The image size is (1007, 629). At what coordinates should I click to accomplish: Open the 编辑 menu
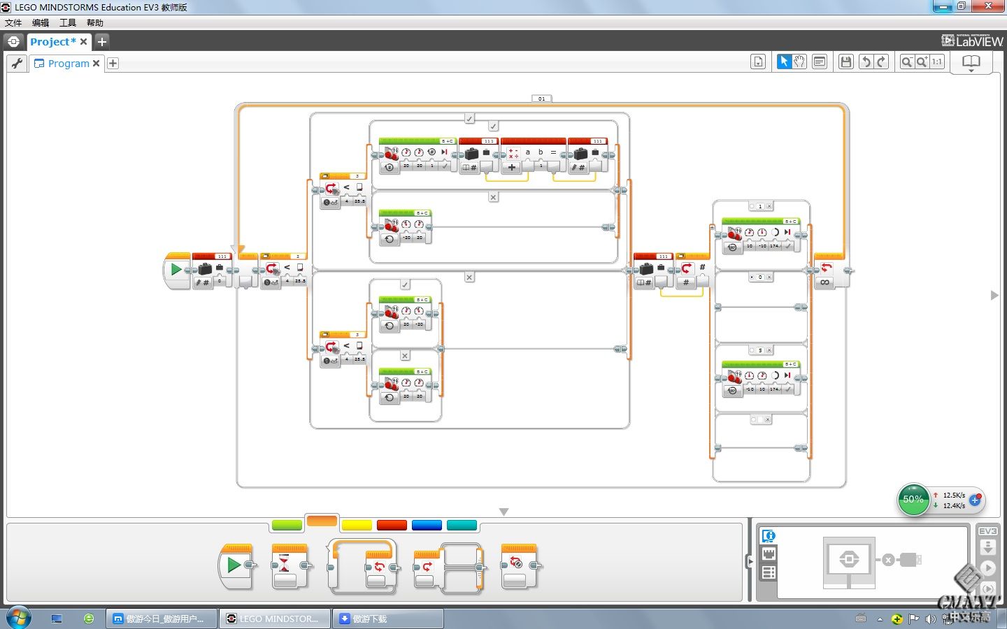pyautogui.click(x=41, y=23)
